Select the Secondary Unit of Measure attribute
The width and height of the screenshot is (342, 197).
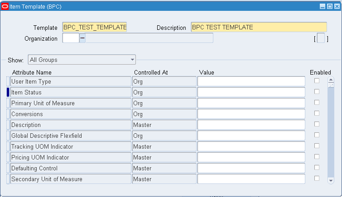click(71, 179)
